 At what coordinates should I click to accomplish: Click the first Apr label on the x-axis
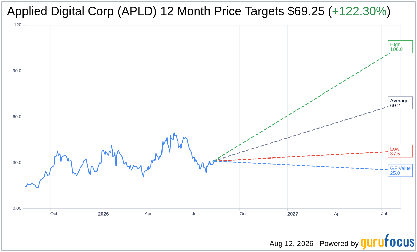[148, 214]
